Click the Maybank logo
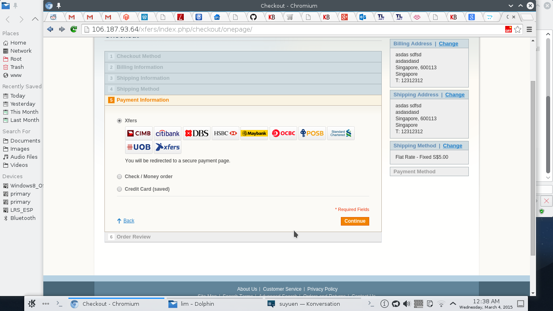Screen dimensions: 553x311 coord(254,133)
